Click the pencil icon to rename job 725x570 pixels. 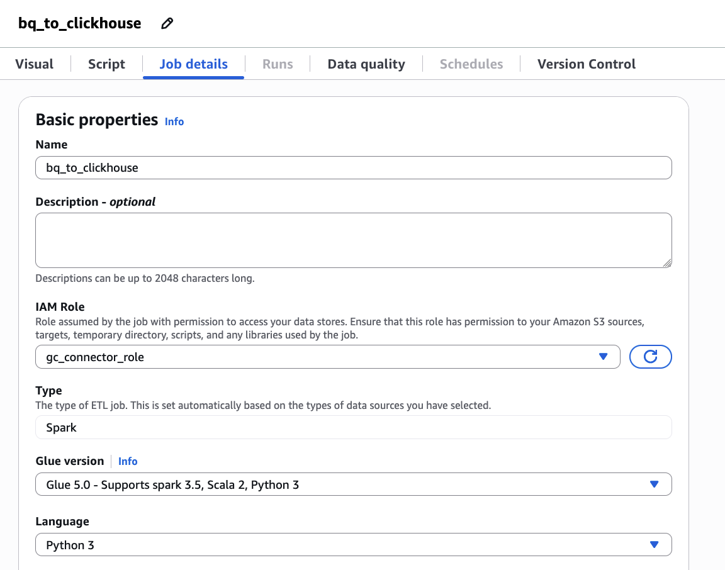point(167,24)
